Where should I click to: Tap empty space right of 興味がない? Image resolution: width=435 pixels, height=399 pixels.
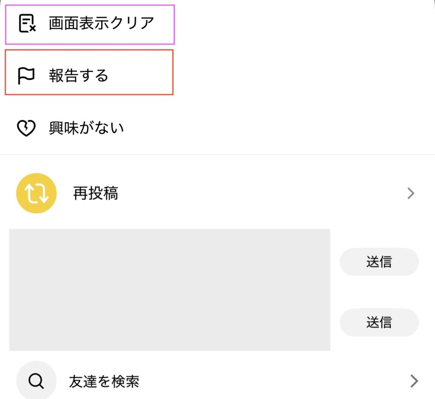click(276, 128)
